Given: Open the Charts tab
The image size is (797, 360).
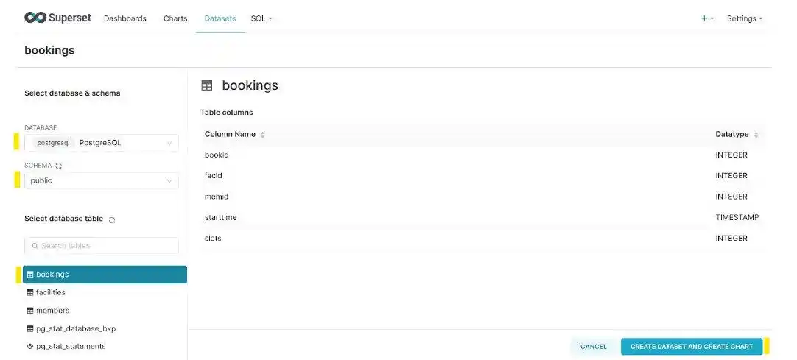Looking at the screenshot, I should point(175,18).
